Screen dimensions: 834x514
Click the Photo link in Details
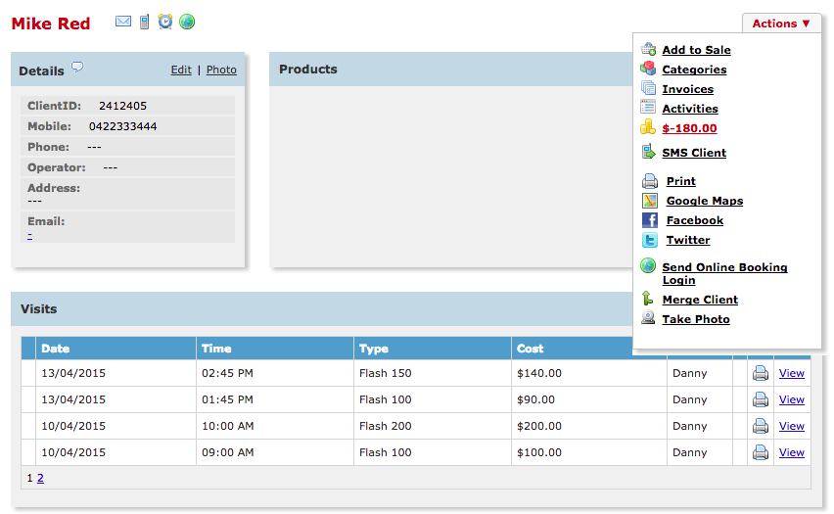coord(221,70)
